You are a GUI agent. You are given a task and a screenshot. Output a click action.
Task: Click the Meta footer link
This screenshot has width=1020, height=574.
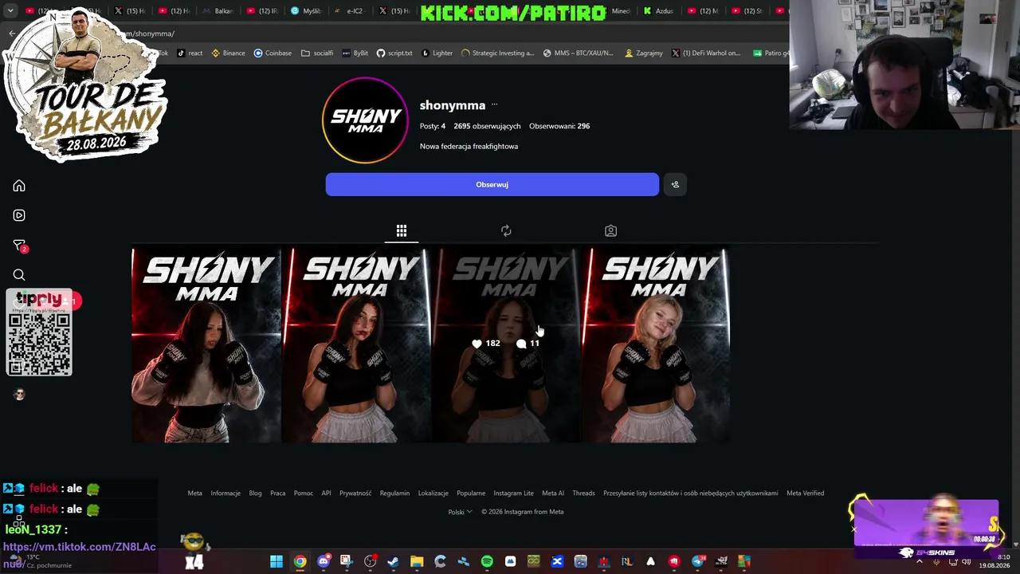point(194,493)
